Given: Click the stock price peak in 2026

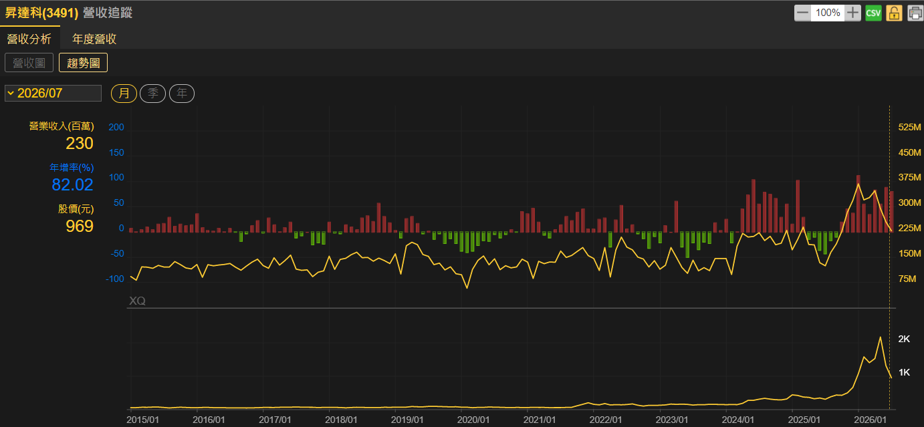Looking at the screenshot, I should 880,337.
